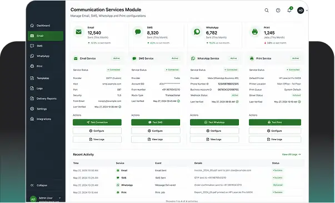335x203 pixels.
Task: Click the Delivered status badge
Action: 278,185
